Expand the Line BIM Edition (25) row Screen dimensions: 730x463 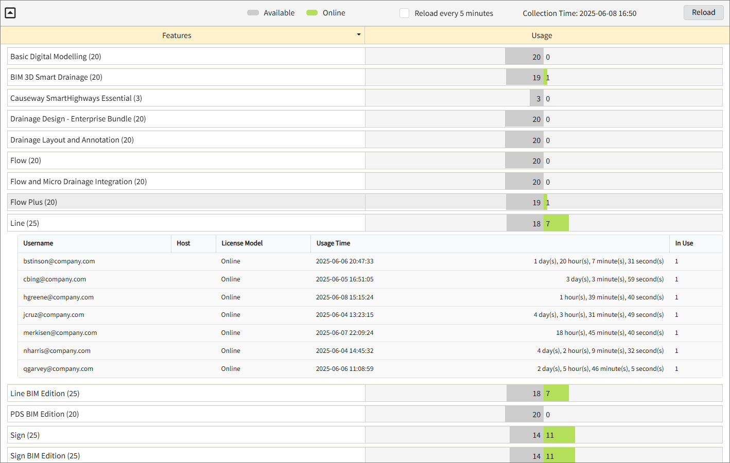point(185,393)
